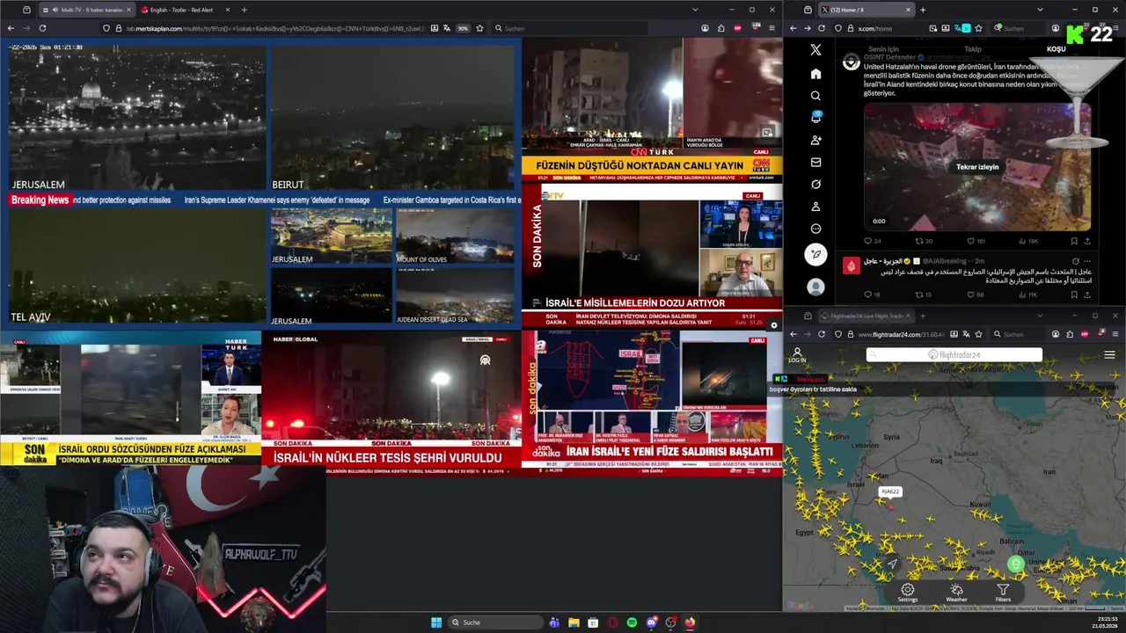This screenshot has height=633, width=1126.
Task: Open Firefox app menu in Flightradar24 window
Action: [1115, 334]
